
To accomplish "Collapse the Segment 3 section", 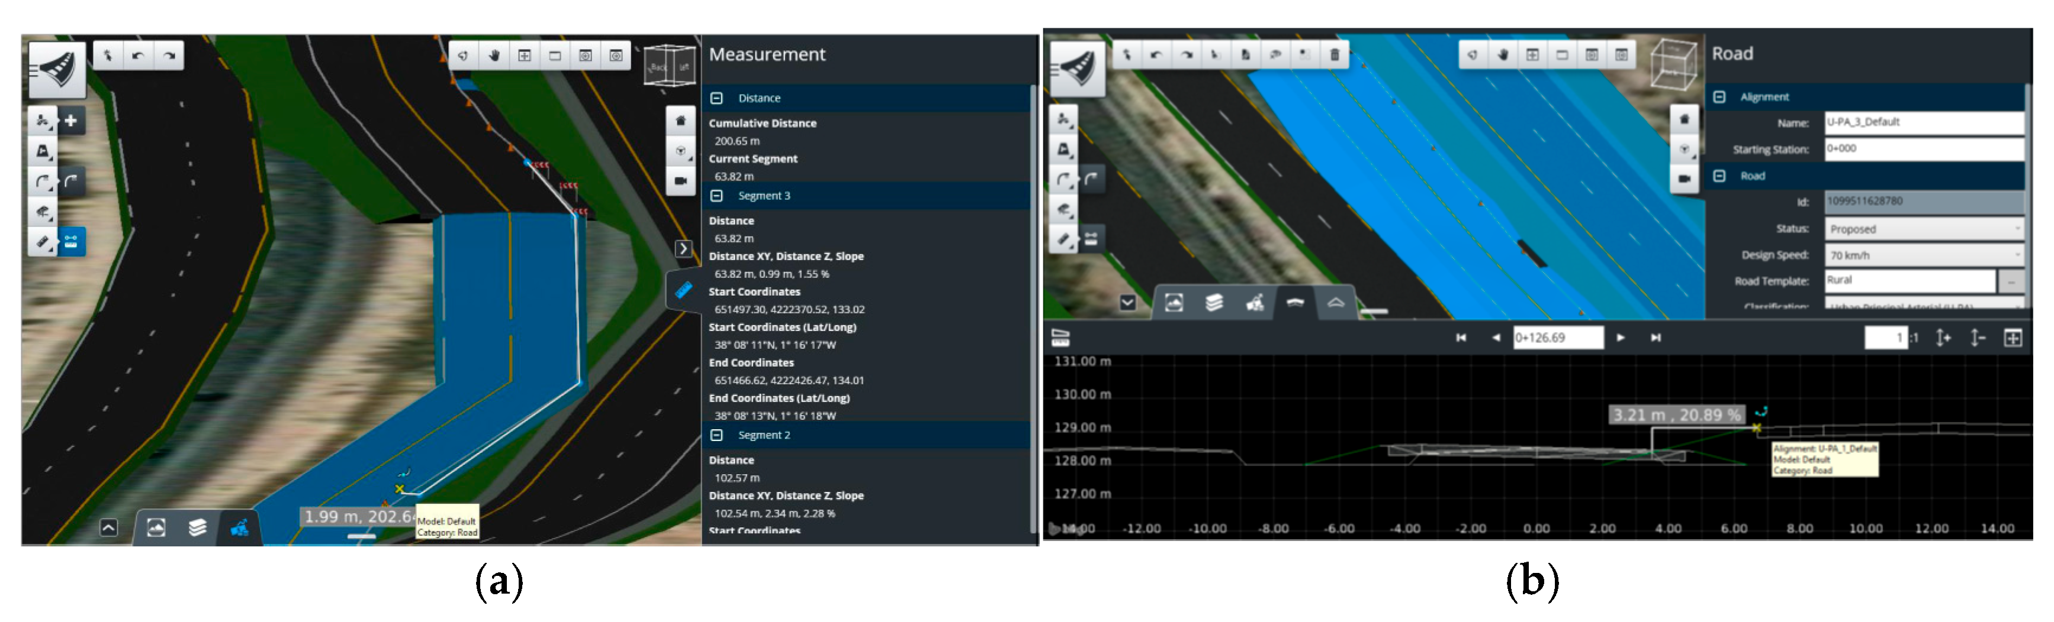I will click(x=717, y=196).
